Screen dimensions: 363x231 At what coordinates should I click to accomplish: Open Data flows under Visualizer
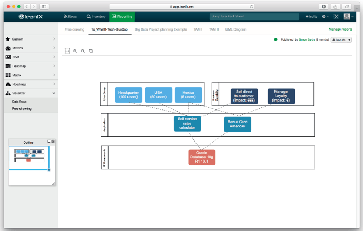click(x=19, y=101)
